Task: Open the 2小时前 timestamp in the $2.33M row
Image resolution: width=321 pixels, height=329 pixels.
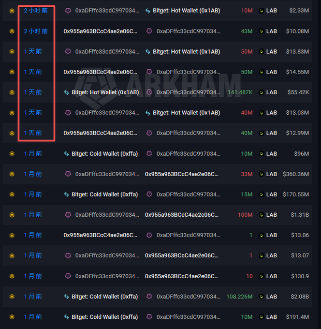Action: tap(36, 11)
